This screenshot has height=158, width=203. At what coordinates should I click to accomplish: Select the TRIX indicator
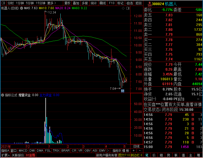coord(56,151)
